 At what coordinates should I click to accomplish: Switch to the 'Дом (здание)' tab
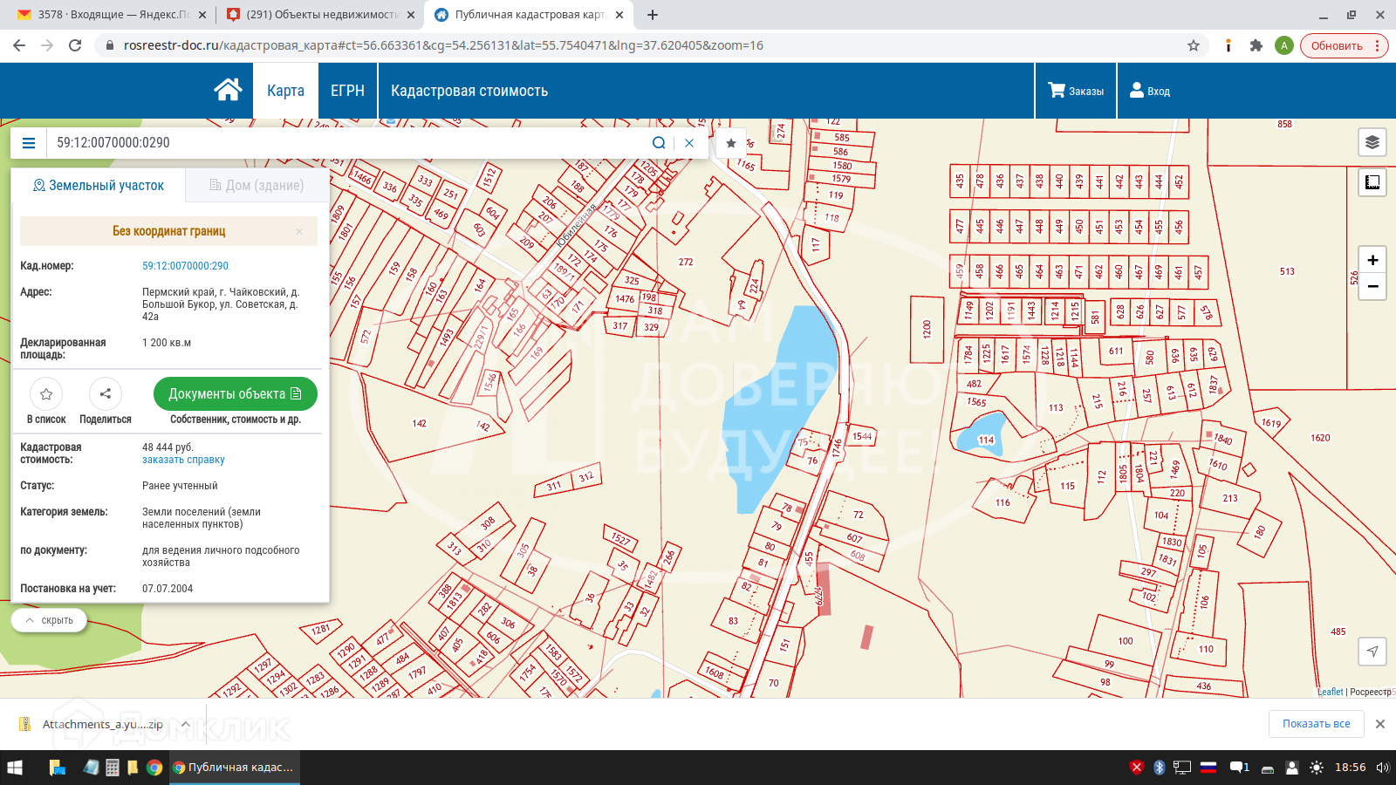pyautogui.click(x=257, y=185)
